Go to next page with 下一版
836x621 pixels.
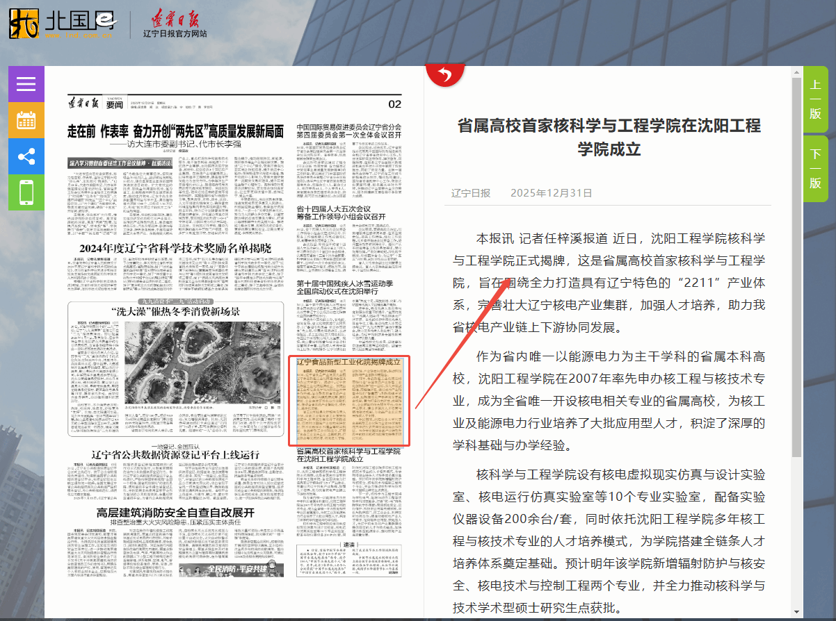(x=815, y=169)
